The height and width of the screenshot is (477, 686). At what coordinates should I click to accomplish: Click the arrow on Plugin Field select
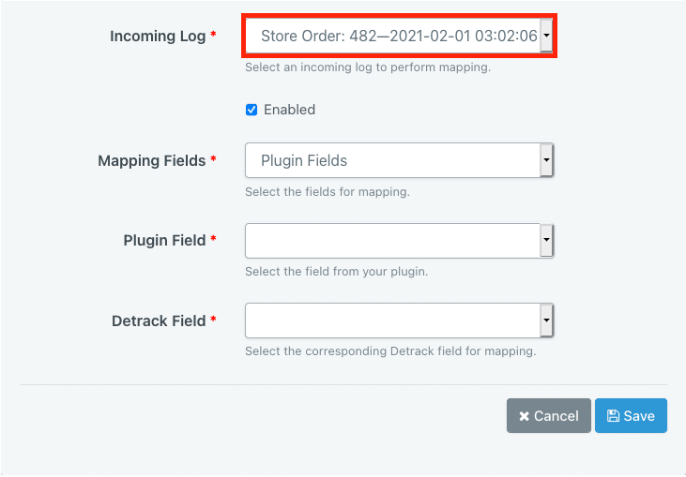(547, 240)
